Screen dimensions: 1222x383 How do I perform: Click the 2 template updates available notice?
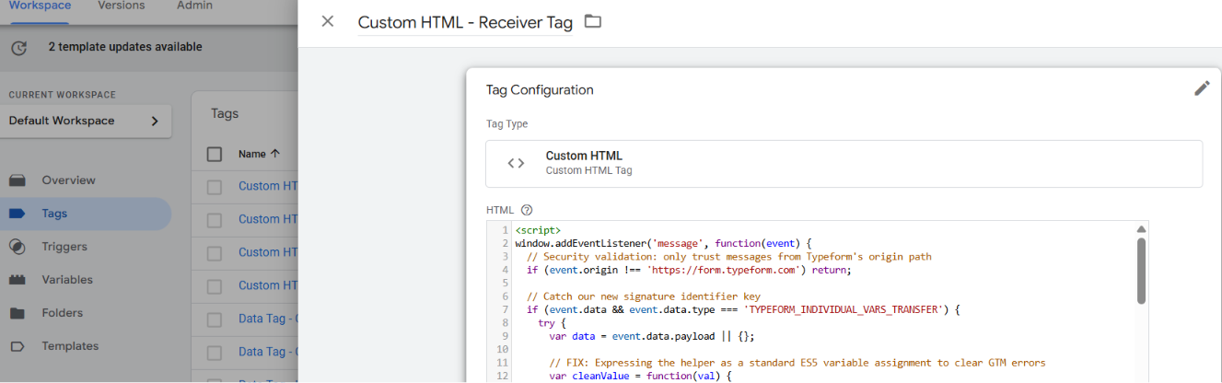[x=125, y=47]
